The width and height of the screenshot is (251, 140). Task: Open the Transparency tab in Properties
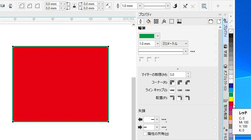156,21
